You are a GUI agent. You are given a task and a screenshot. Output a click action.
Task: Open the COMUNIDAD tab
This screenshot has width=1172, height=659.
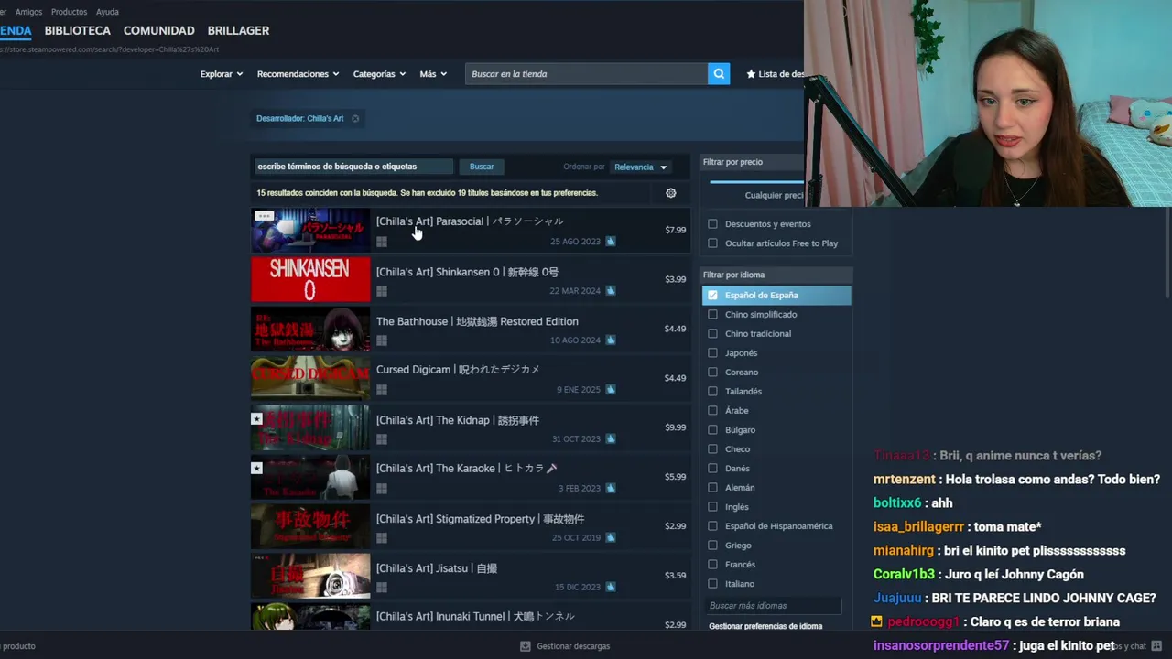(x=159, y=30)
